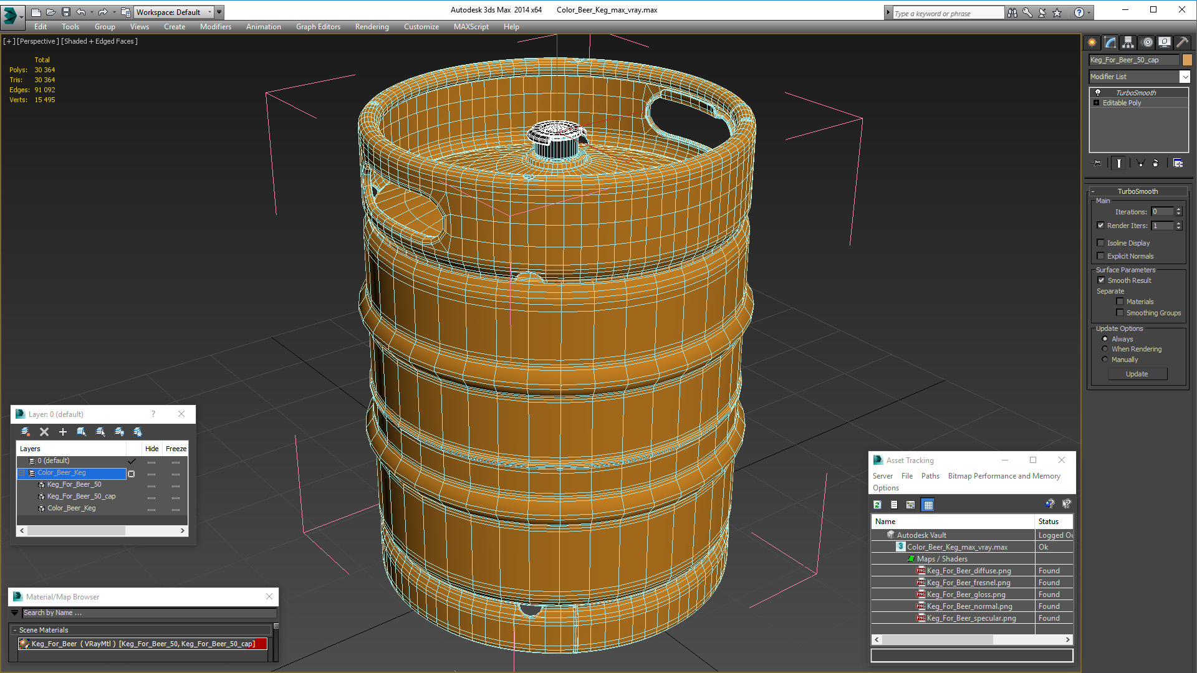Click Status column header in Asset Tracking
1197x673 pixels.
pyautogui.click(x=1054, y=522)
